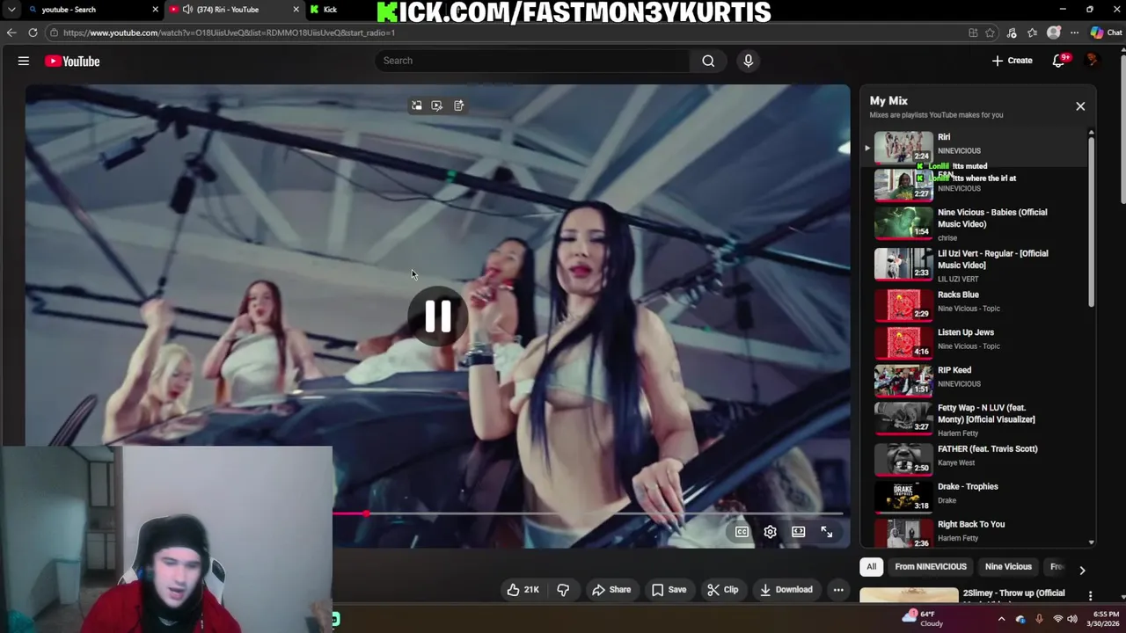Switch to theater mode
1126x633 pixels.
click(798, 532)
